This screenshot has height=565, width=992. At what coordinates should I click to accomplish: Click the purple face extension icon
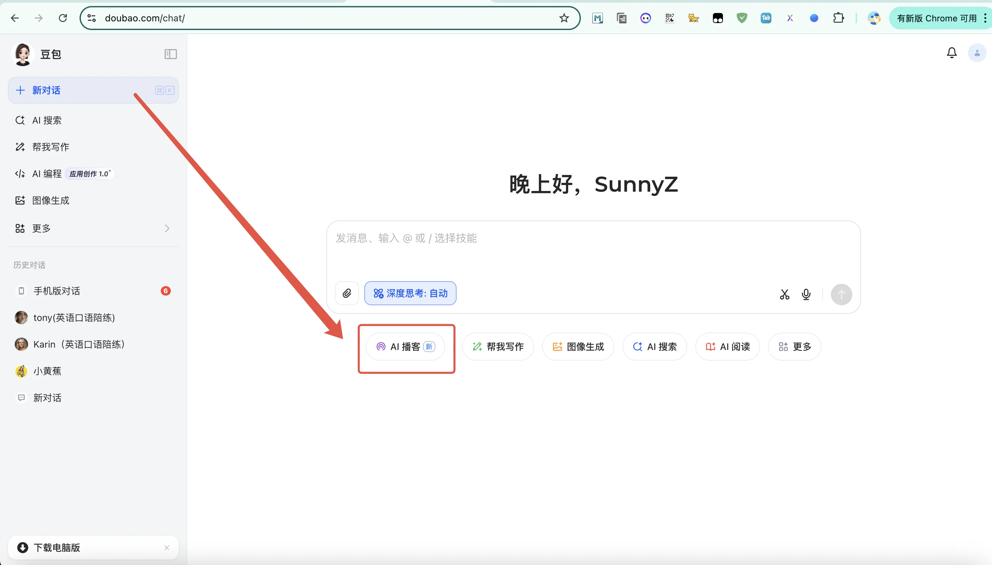(645, 18)
